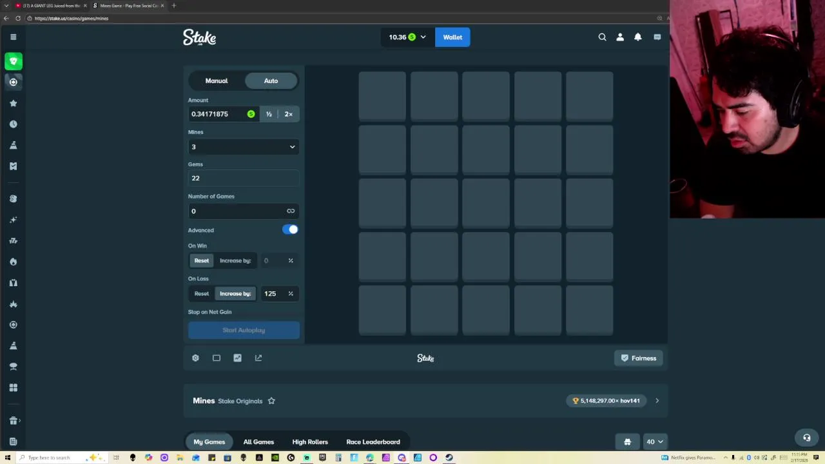Image resolution: width=825 pixels, height=464 pixels.
Task: Open the live support headset icon
Action: click(806, 438)
